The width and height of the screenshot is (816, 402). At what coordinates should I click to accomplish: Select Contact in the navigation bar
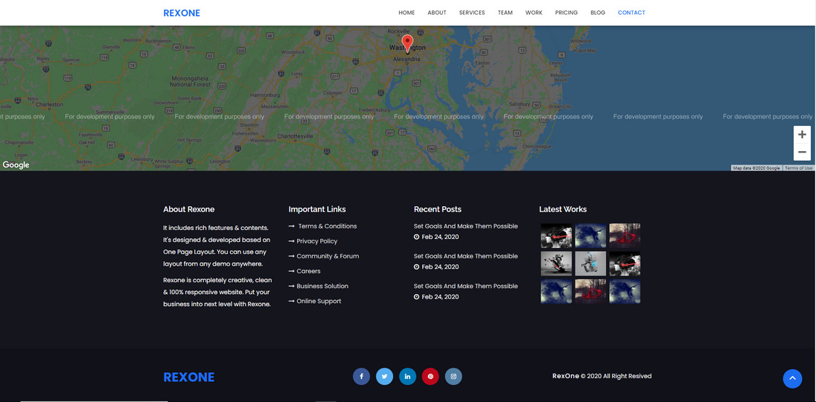[x=631, y=13]
